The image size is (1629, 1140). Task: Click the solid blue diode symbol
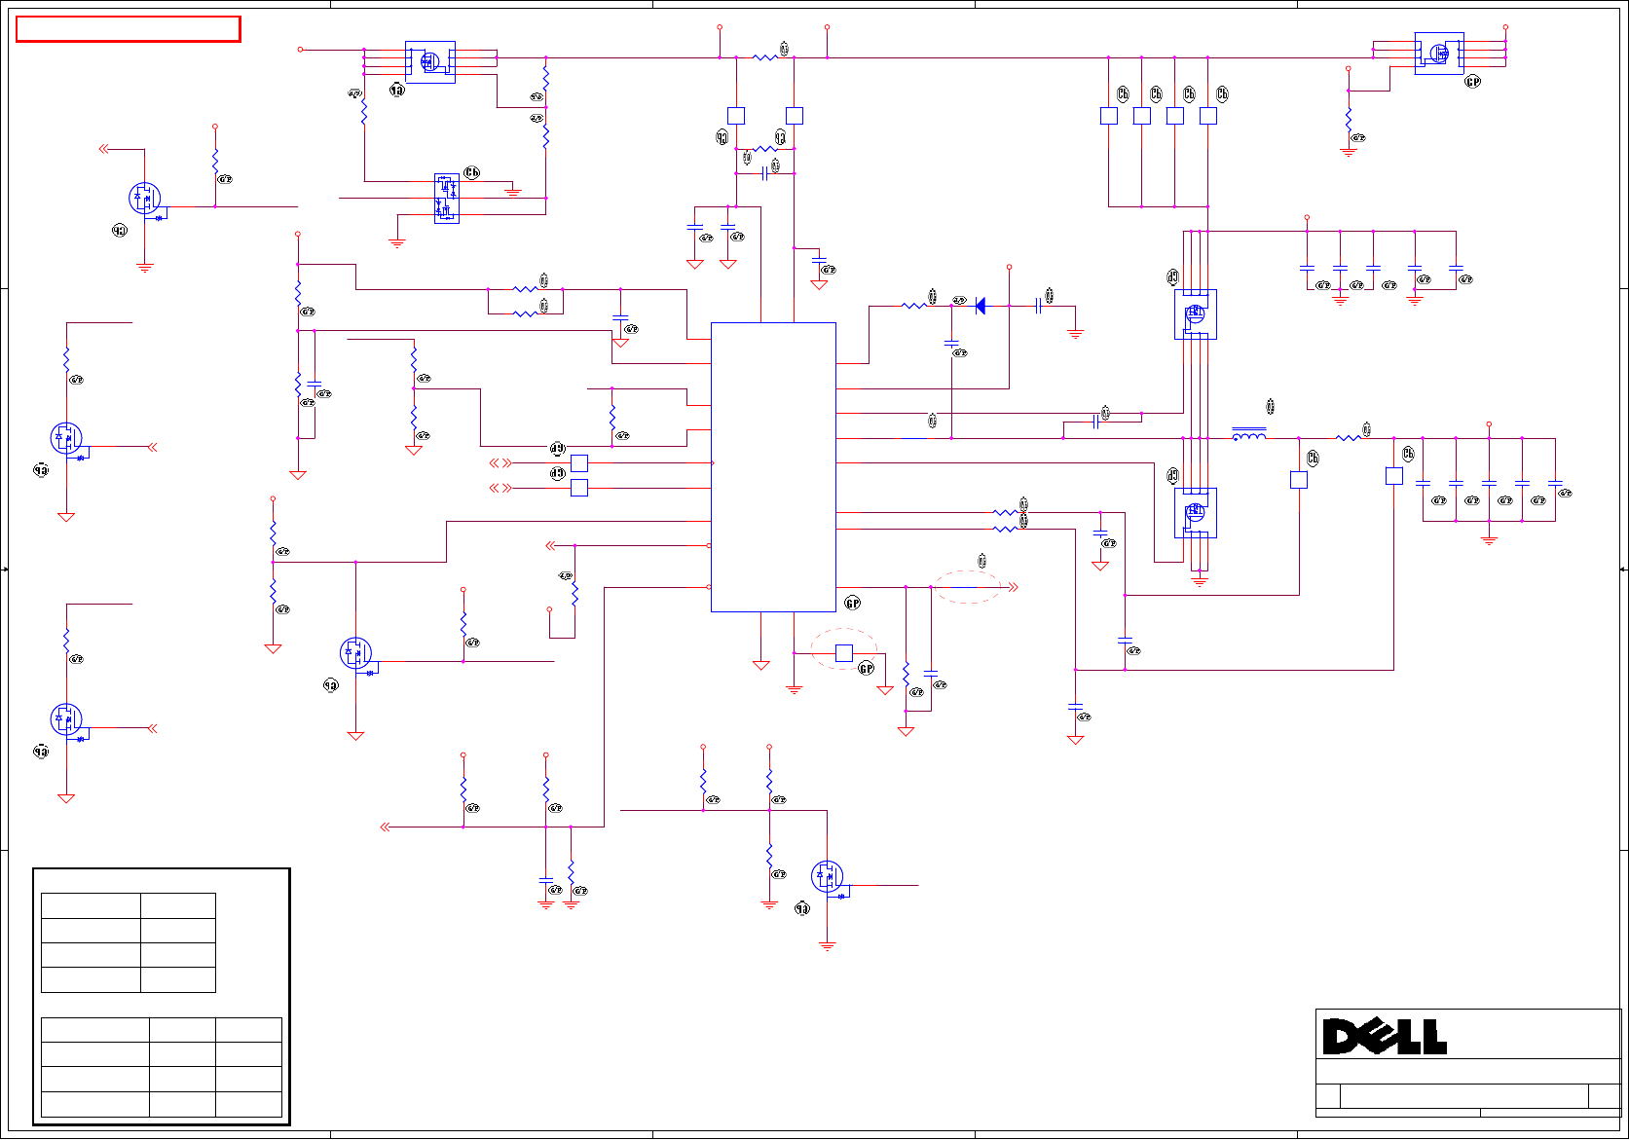(980, 306)
